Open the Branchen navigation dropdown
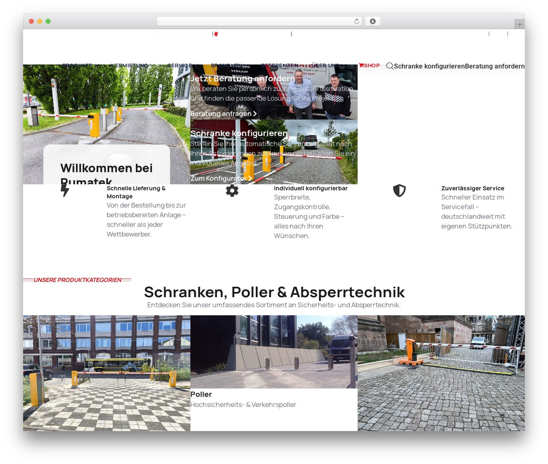 pyautogui.click(x=230, y=65)
